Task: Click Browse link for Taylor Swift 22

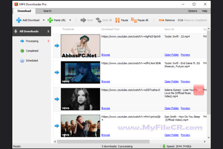Action: point(106,55)
